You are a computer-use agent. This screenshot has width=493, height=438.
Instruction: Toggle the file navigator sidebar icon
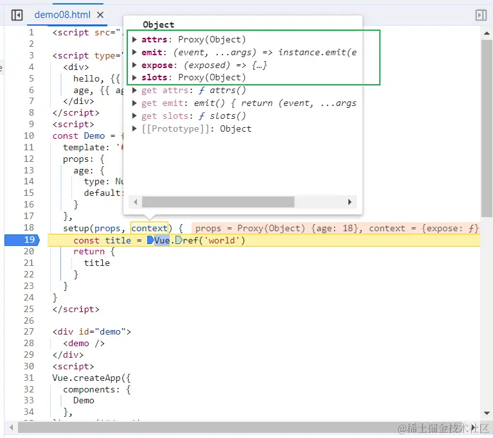point(17,15)
